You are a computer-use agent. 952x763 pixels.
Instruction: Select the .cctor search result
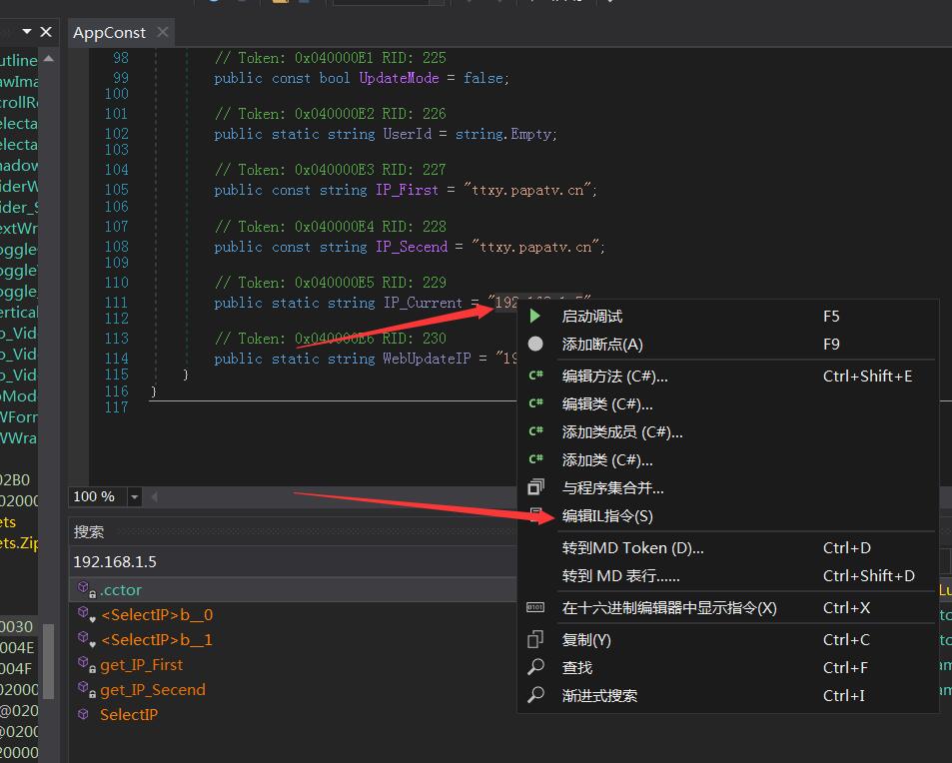(x=121, y=590)
